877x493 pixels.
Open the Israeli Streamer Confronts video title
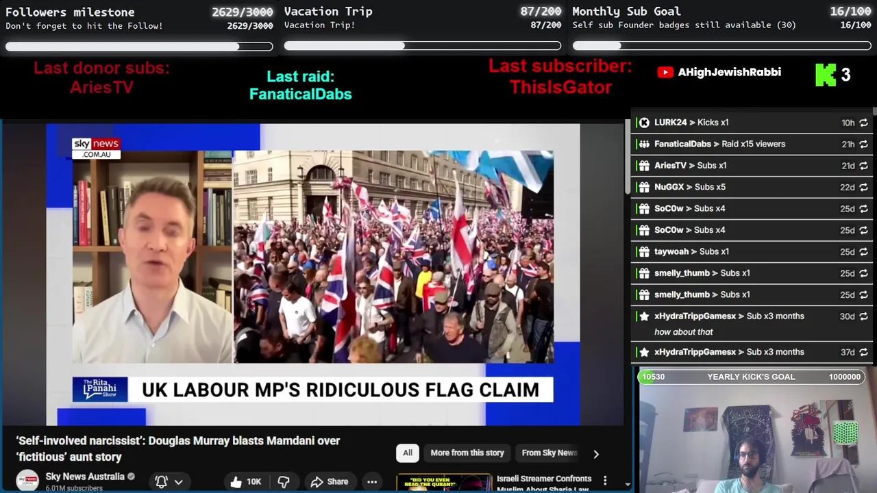point(544,483)
